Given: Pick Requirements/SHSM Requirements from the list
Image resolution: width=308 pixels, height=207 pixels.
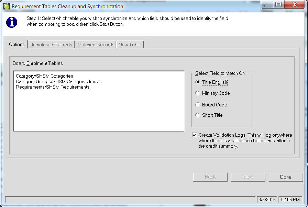Looking at the screenshot, I should (52, 87).
